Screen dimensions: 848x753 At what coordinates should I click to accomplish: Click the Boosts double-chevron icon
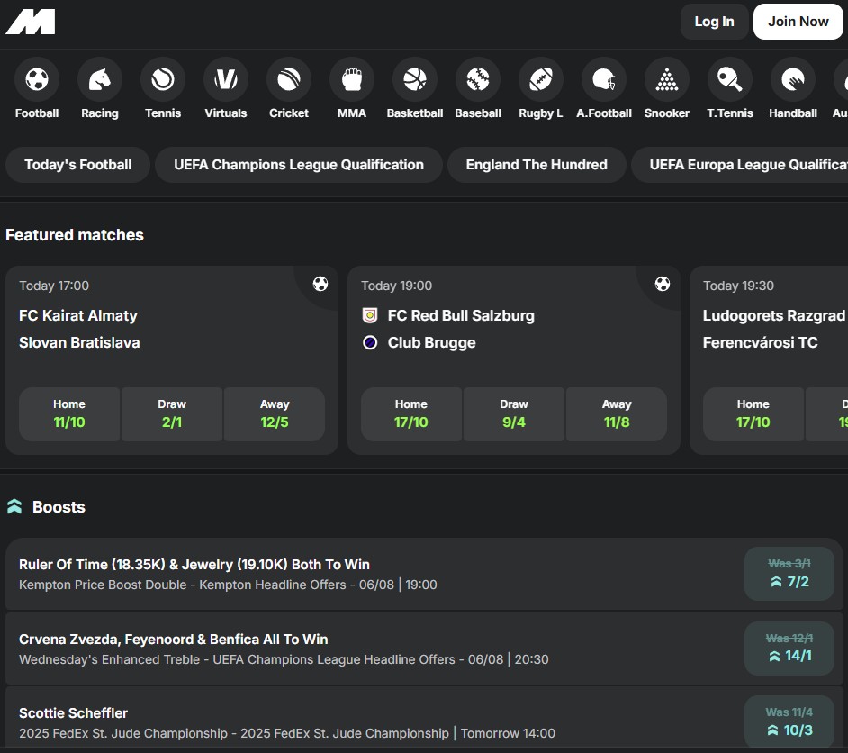click(14, 507)
